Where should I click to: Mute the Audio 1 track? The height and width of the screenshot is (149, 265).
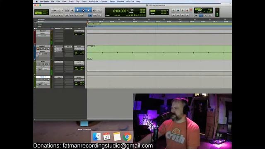(48, 49)
